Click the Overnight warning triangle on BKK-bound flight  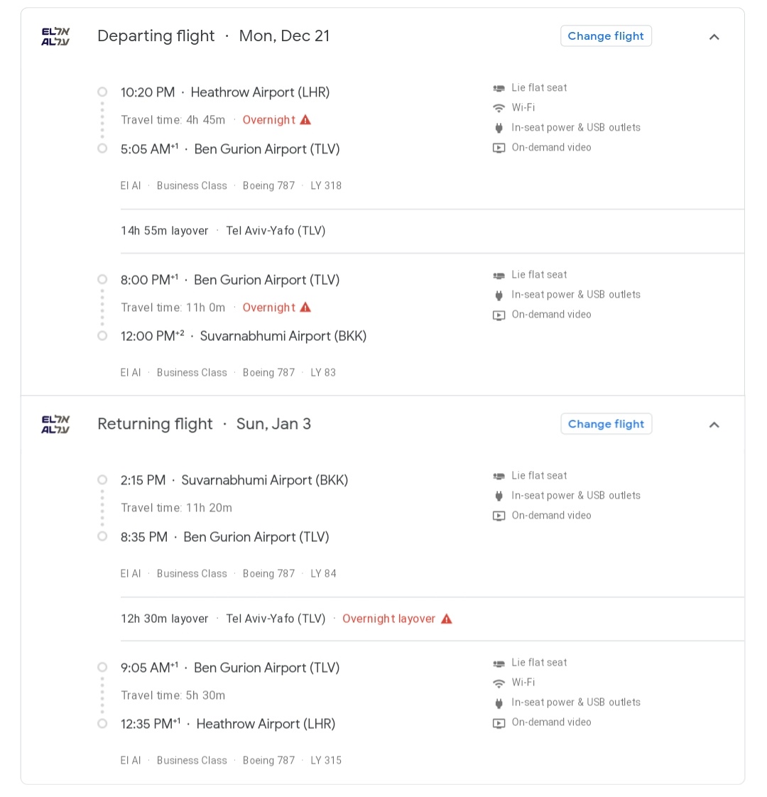tap(305, 308)
